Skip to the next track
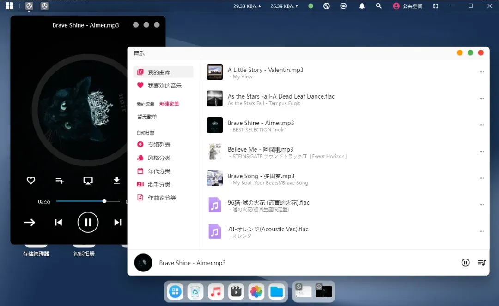 (x=117, y=223)
